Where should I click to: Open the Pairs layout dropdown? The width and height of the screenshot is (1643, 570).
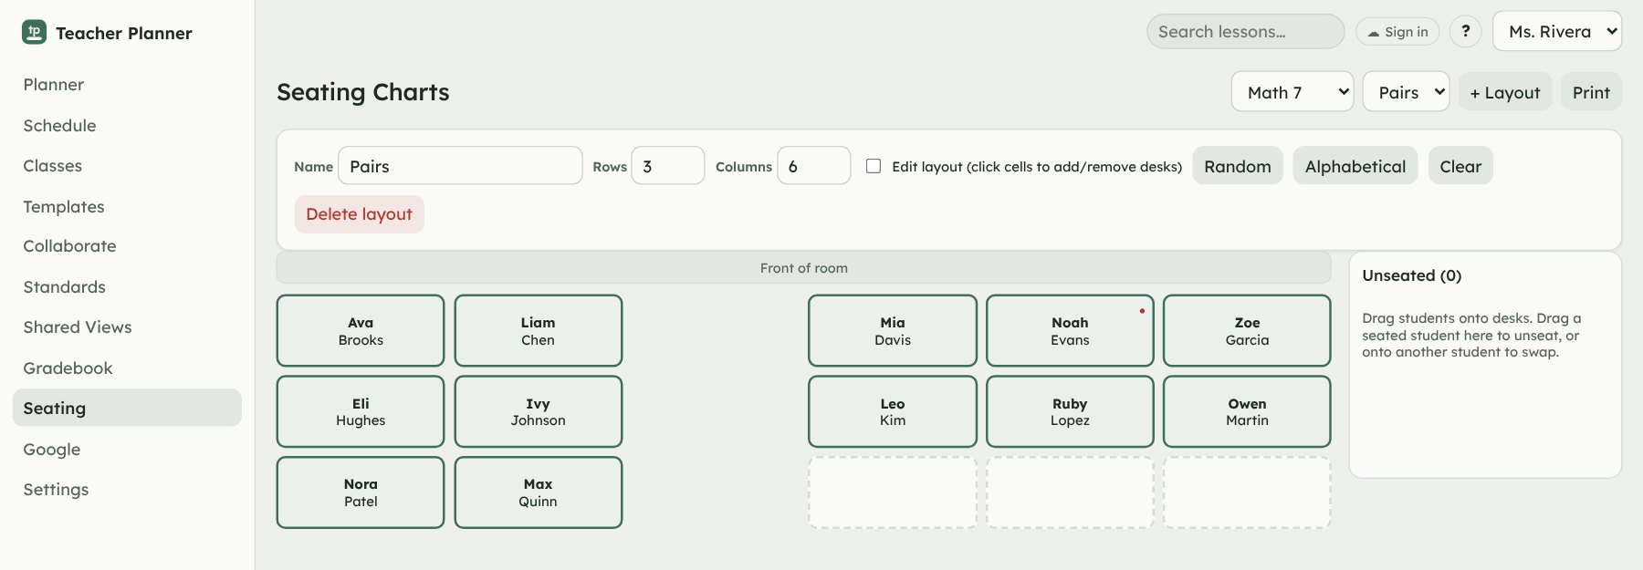[1406, 92]
